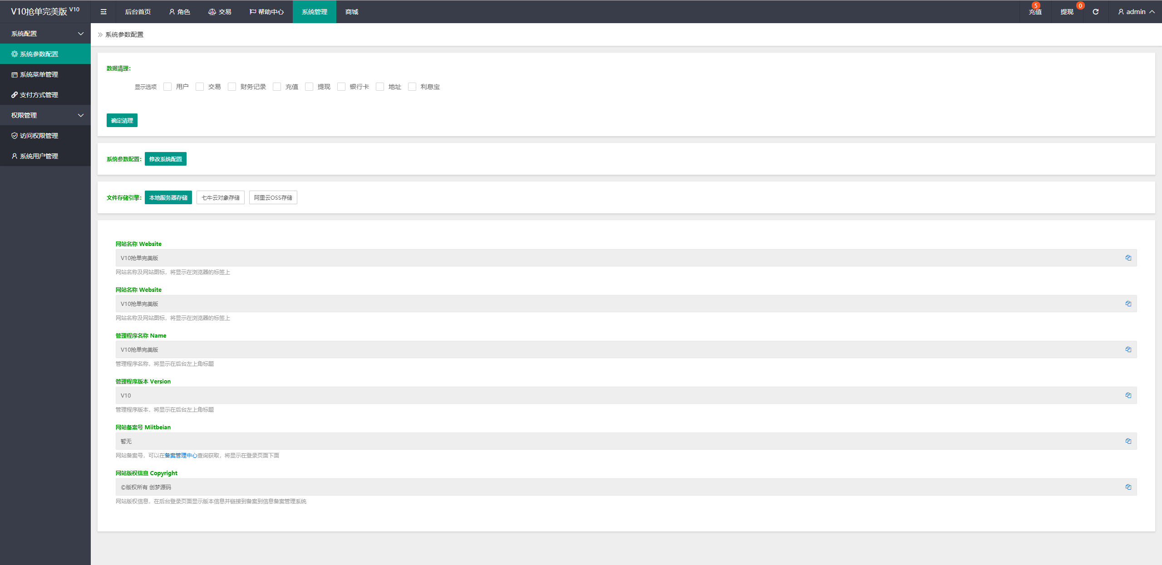Tick the 财务记录 checkbox
Image resolution: width=1162 pixels, height=565 pixels.
(x=232, y=87)
